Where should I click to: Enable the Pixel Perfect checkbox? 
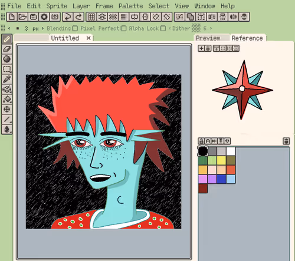[123, 28]
